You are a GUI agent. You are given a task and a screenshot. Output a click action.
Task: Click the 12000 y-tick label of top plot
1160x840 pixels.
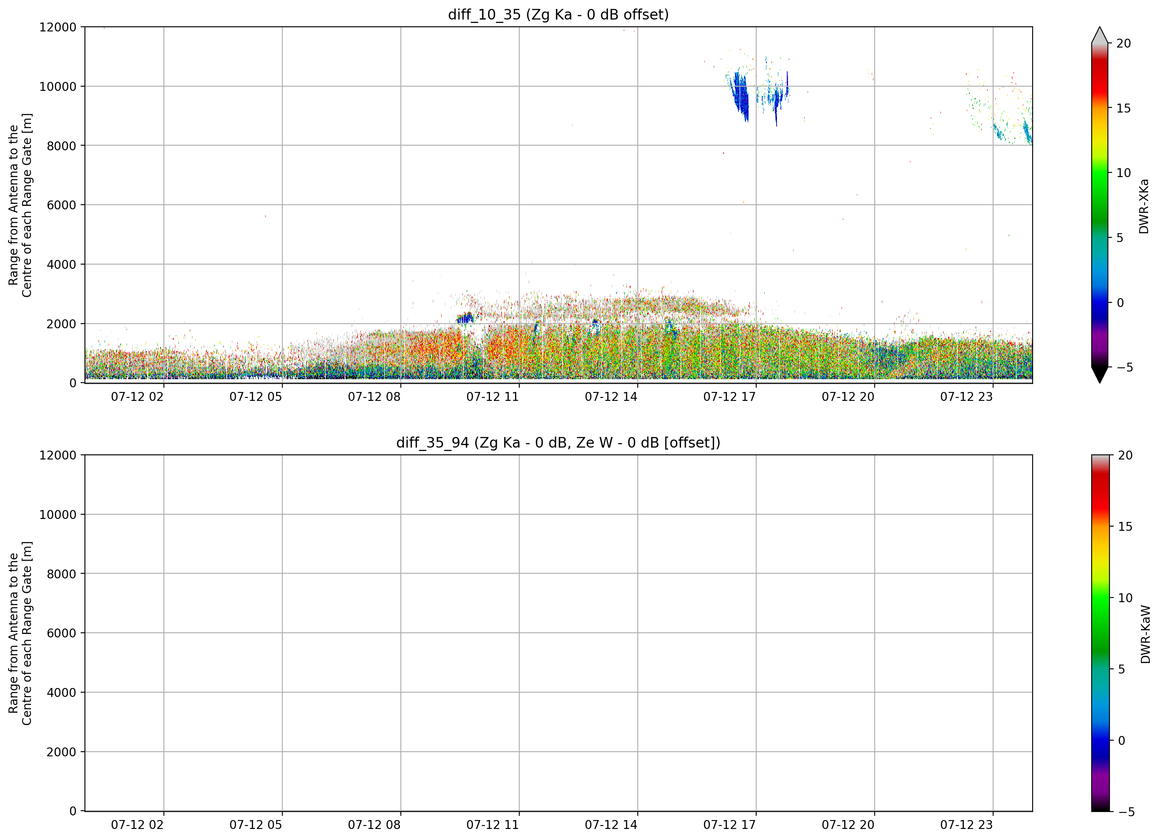[58, 27]
